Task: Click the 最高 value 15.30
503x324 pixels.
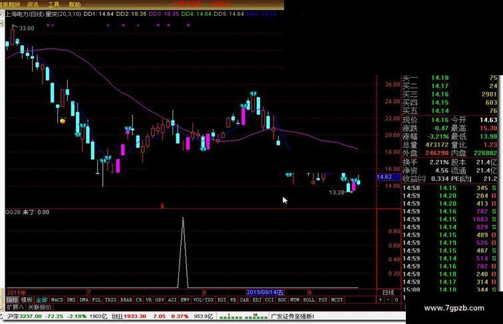Action: pyautogui.click(x=488, y=128)
